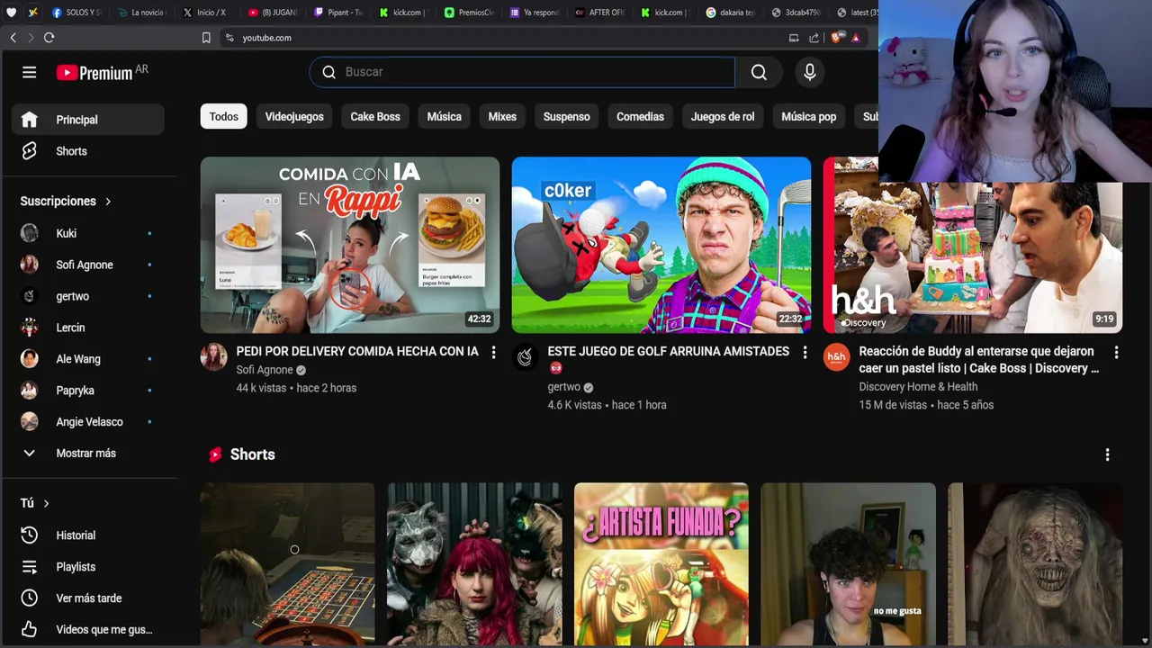Click Sofi Agnone channel name under video

coord(265,370)
